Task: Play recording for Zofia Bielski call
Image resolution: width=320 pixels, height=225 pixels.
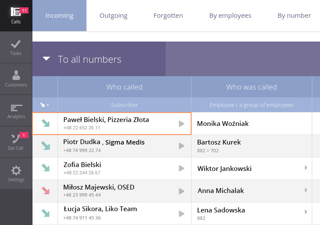Action: point(182,168)
